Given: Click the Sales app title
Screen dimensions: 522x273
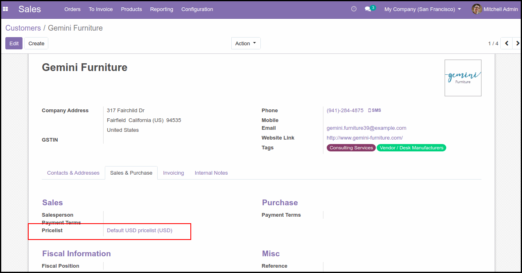Looking at the screenshot, I should [29, 9].
